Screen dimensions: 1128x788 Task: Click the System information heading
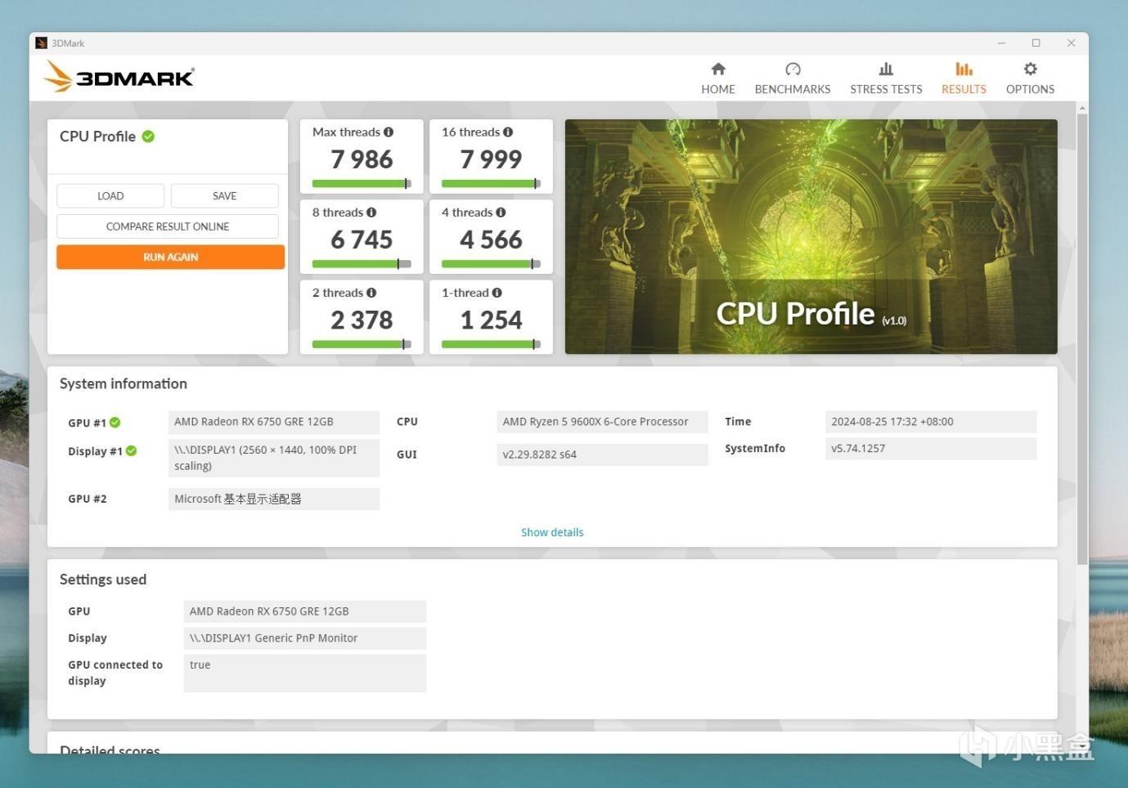tap(124, 384)
